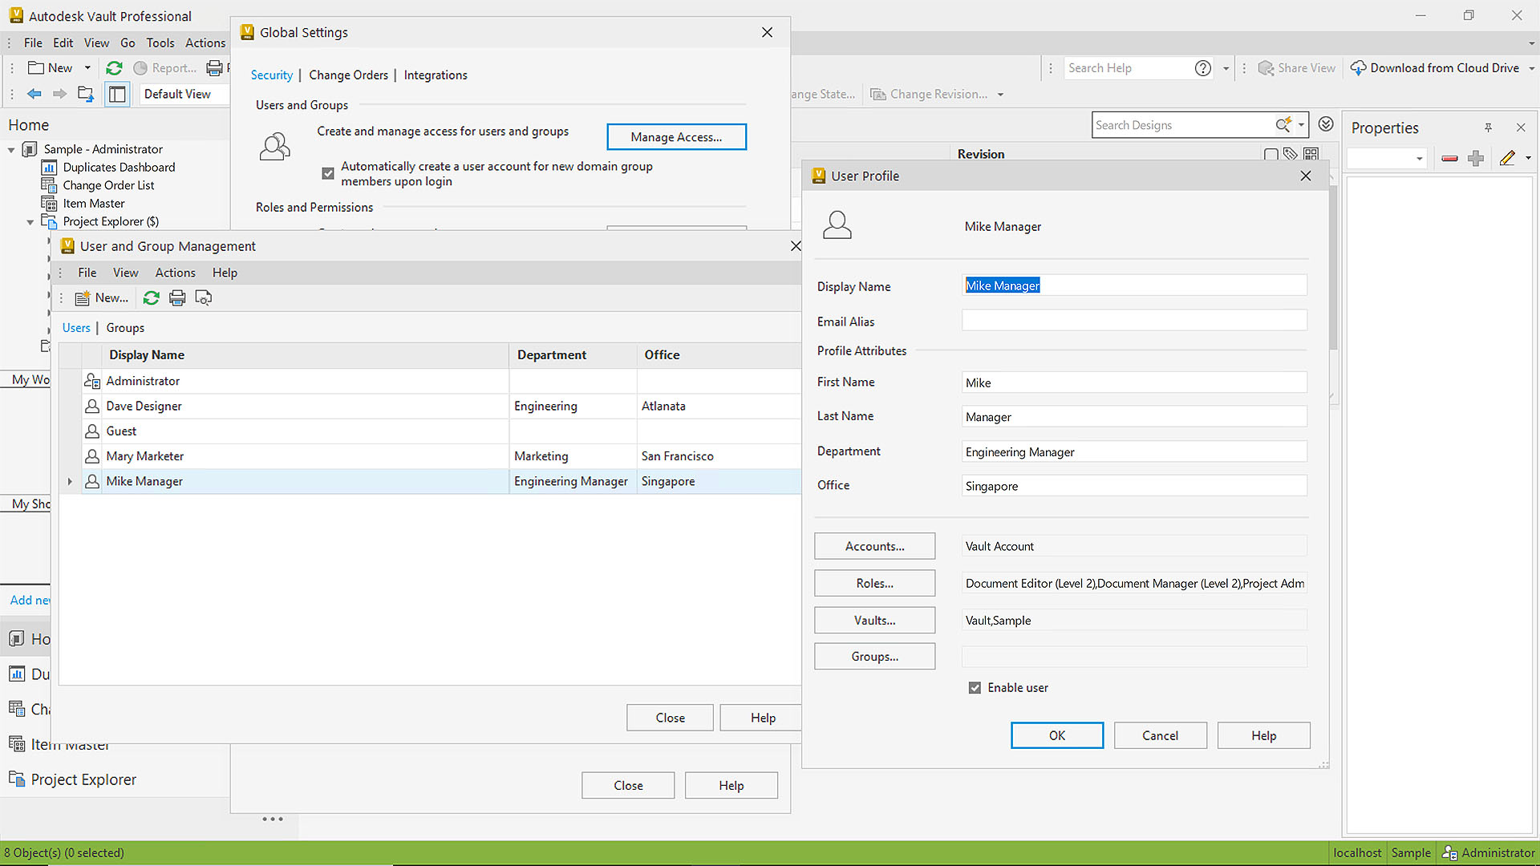Screen dimensions: 1540x866
Task: Click the refresh icon in User Management toolbar
Action: pyautogui.click(x=151, y=298)
